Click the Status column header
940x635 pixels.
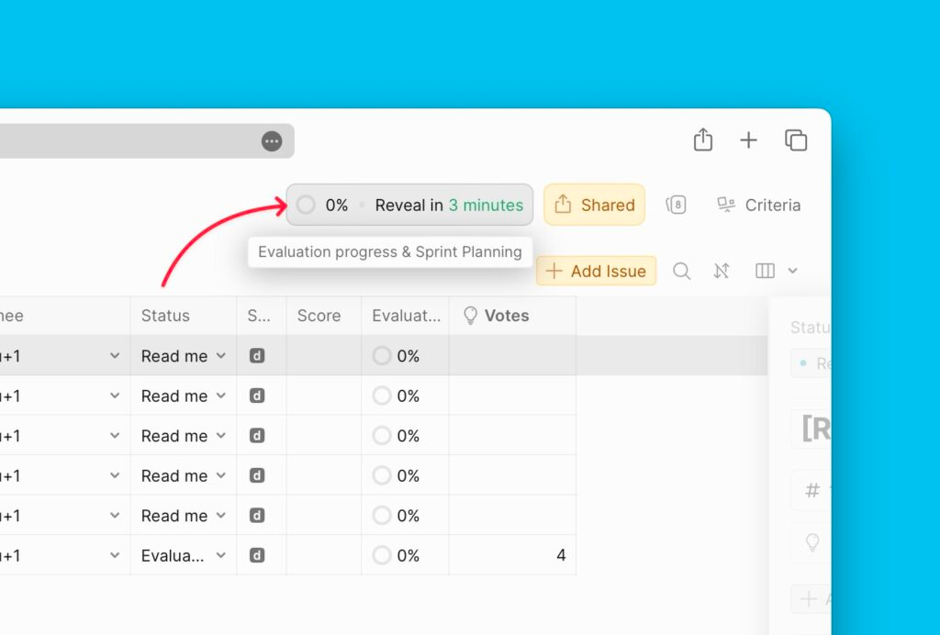click(x=165, y=316)
